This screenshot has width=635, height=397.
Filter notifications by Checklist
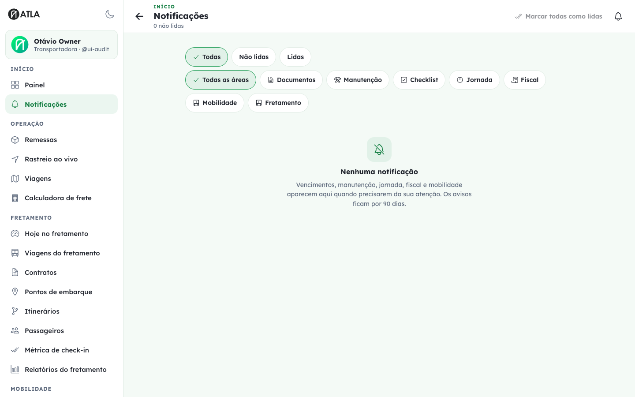(x=419, y=80)
